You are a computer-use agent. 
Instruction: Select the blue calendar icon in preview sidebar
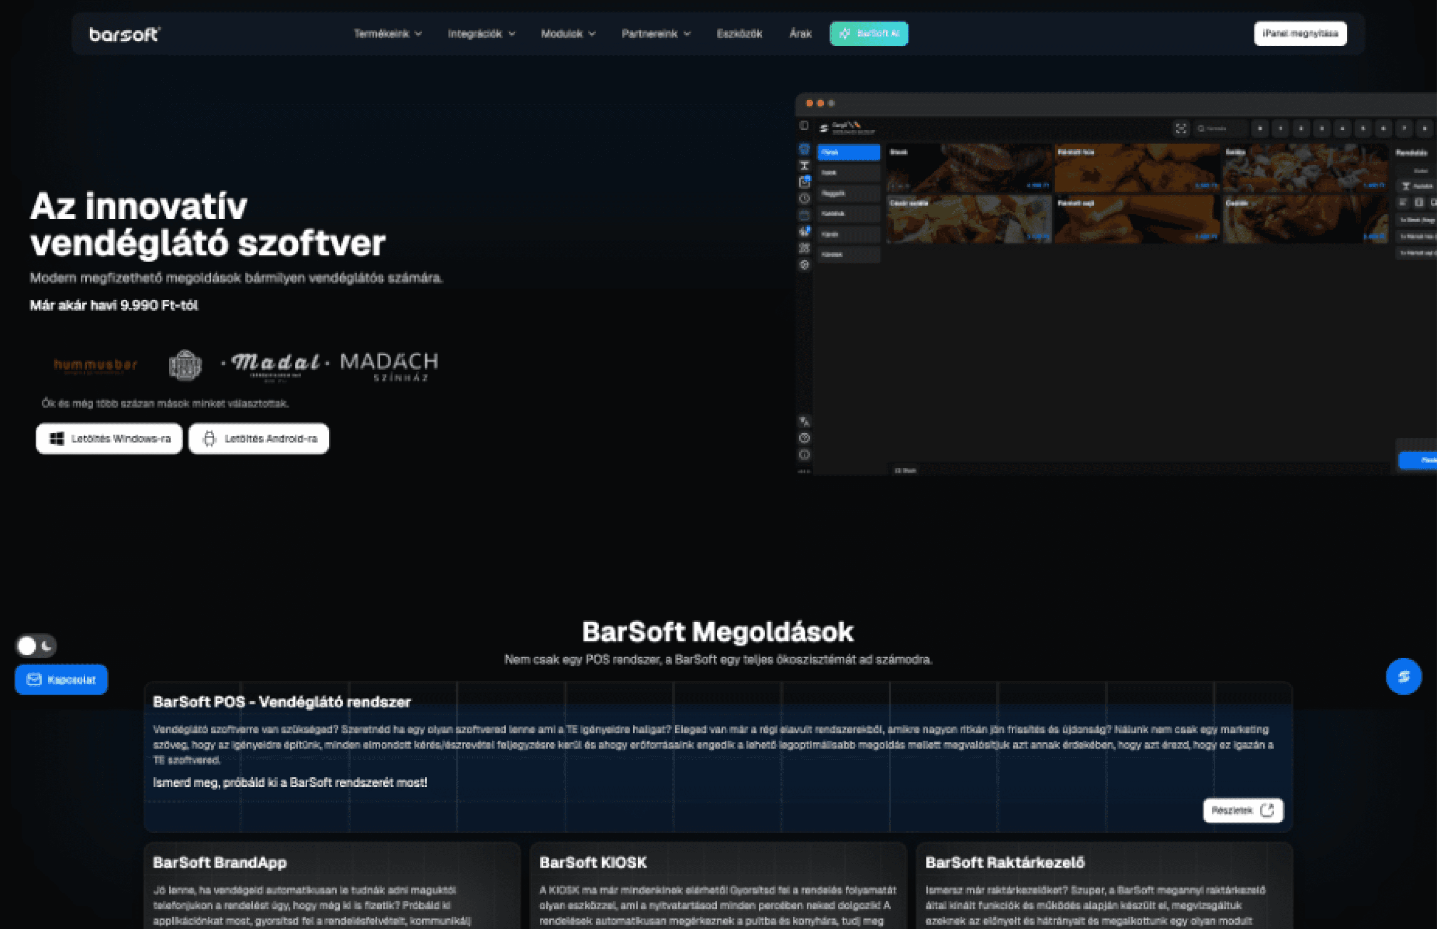805,215
